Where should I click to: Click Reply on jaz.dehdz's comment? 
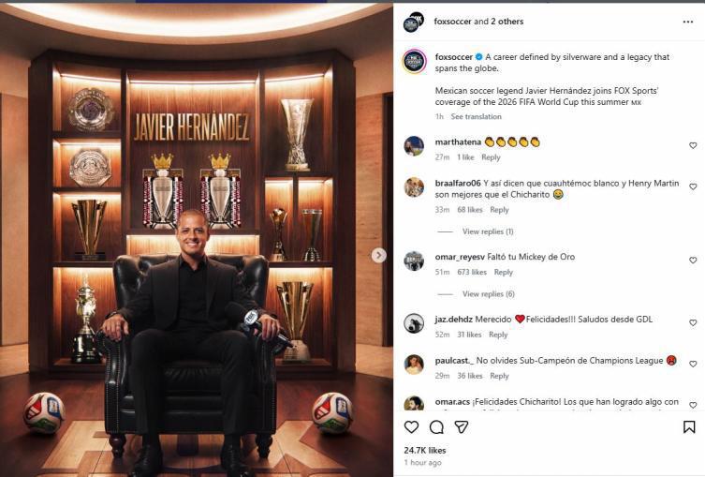pos(498,335)
